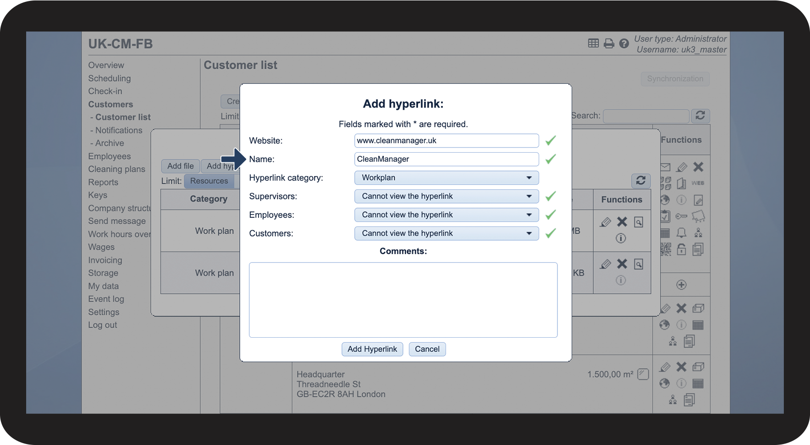
Task: Click the WEB icon in customer Functions
Action: pos(698,183)
